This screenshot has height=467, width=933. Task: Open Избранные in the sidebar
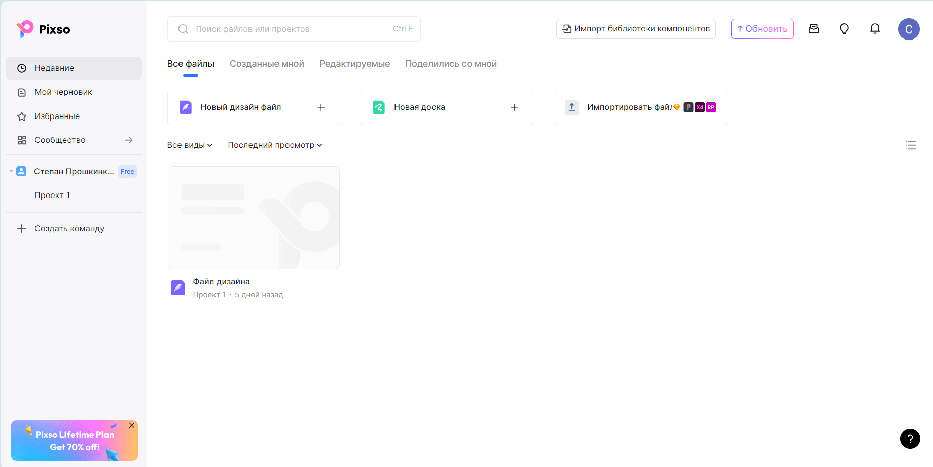(x=74, y=116)
